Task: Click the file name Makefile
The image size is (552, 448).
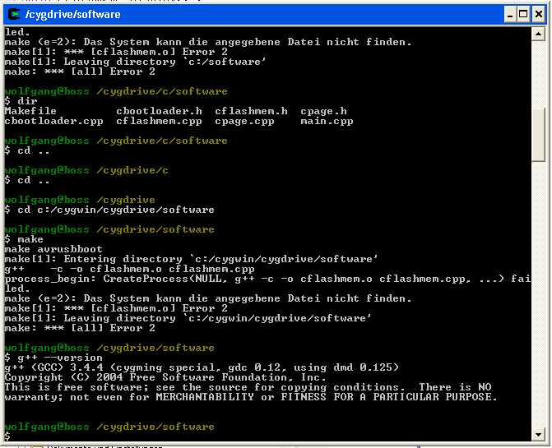Action: (x=30, y=111)
